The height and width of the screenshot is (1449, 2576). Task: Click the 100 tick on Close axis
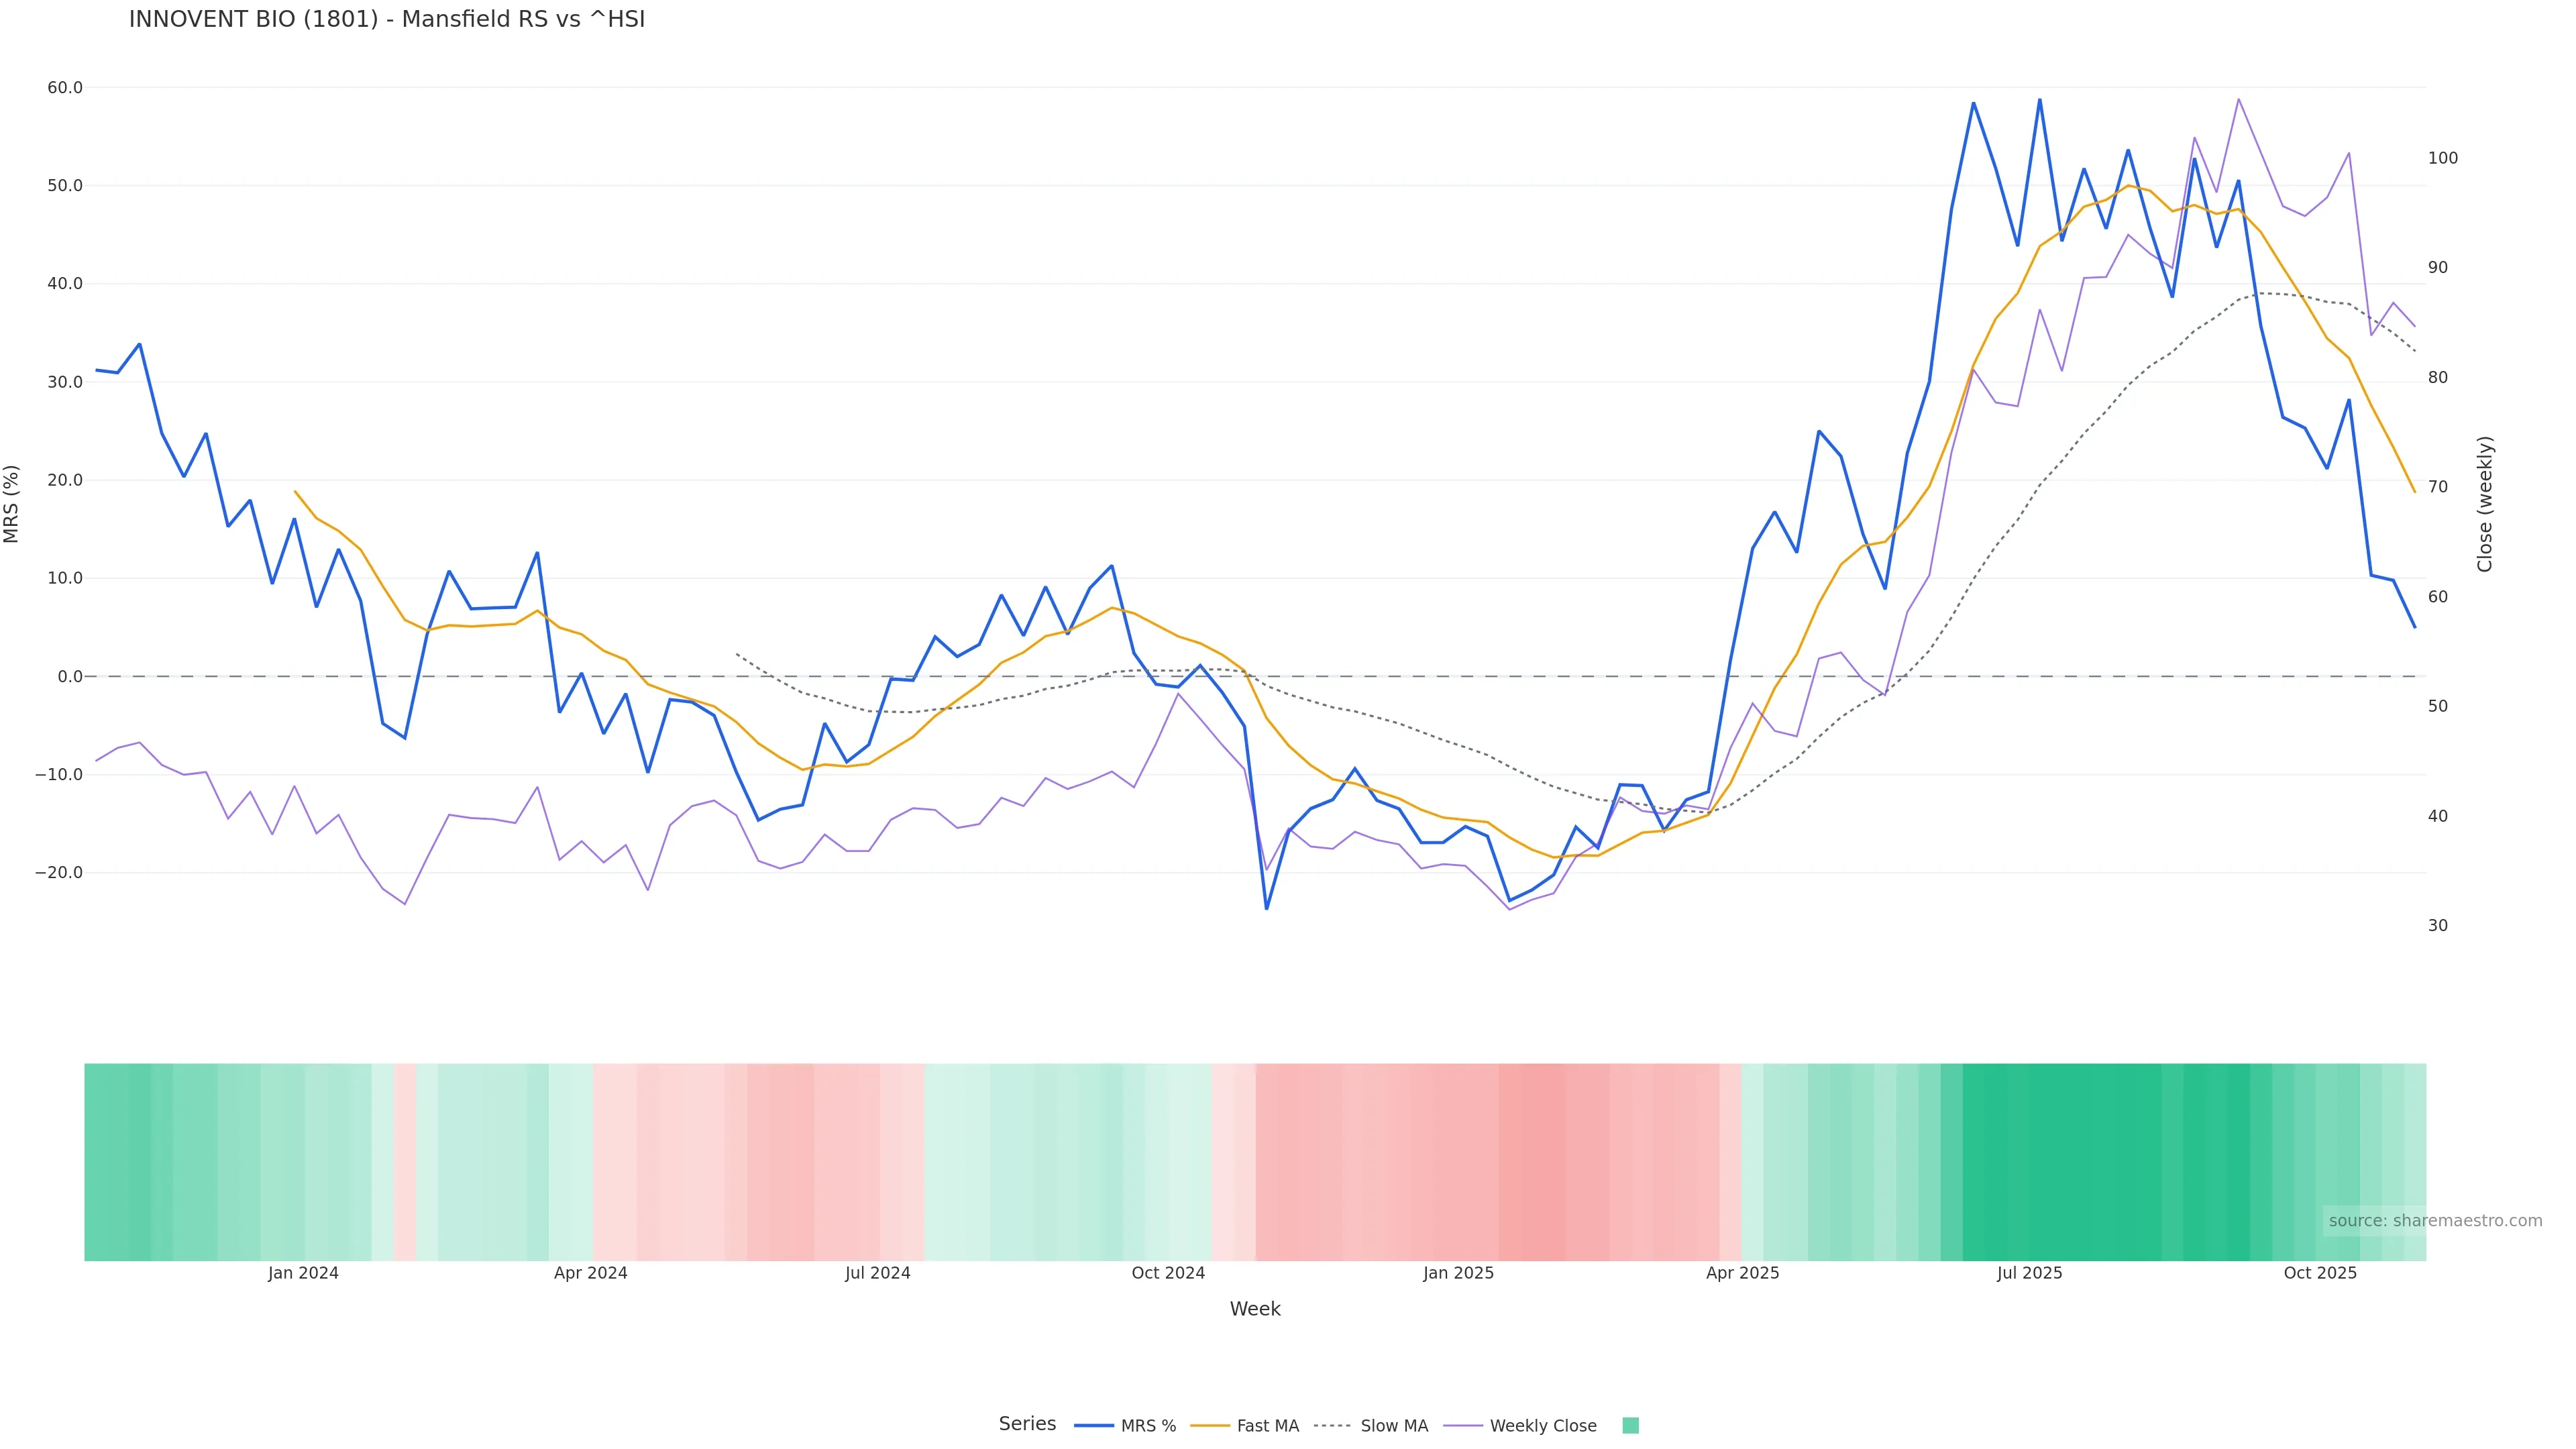[2443, 159]
